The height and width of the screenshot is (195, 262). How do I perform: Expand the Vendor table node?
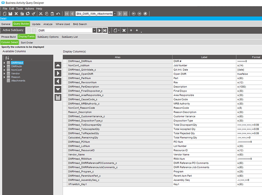(x=5, y=73)
